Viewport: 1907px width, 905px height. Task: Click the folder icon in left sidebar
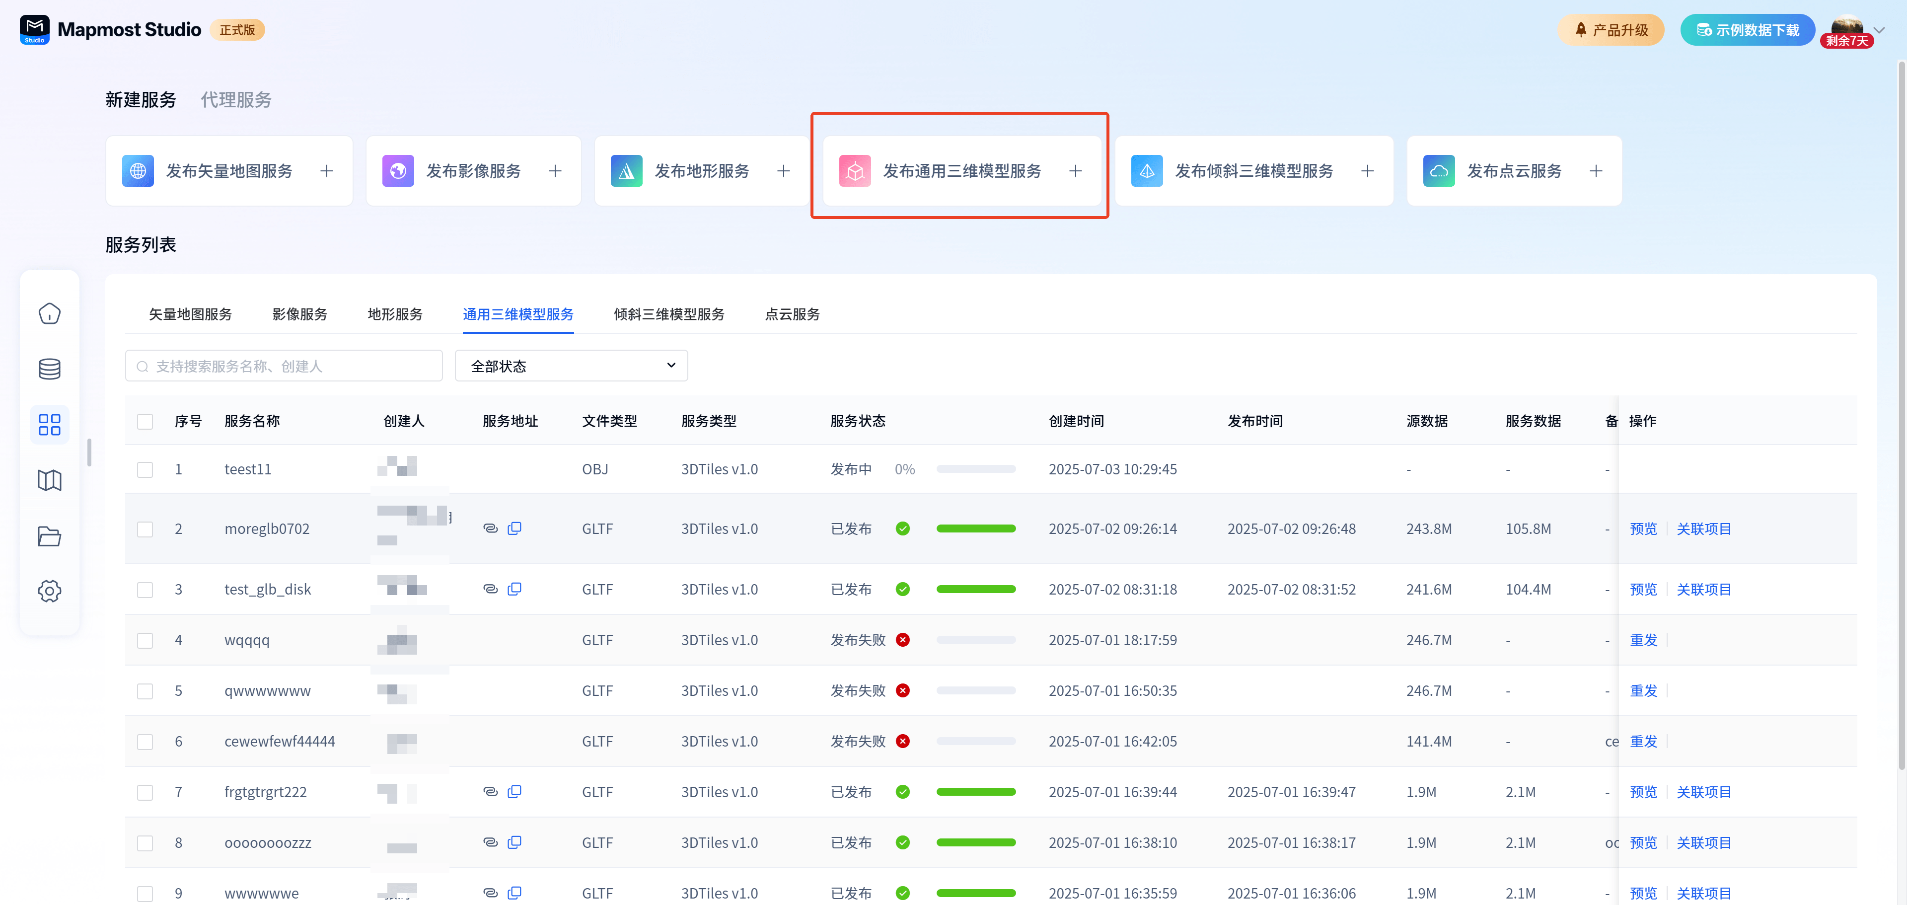50,535
